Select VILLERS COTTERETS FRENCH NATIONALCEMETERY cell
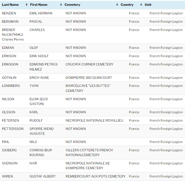 coord(89,152)
